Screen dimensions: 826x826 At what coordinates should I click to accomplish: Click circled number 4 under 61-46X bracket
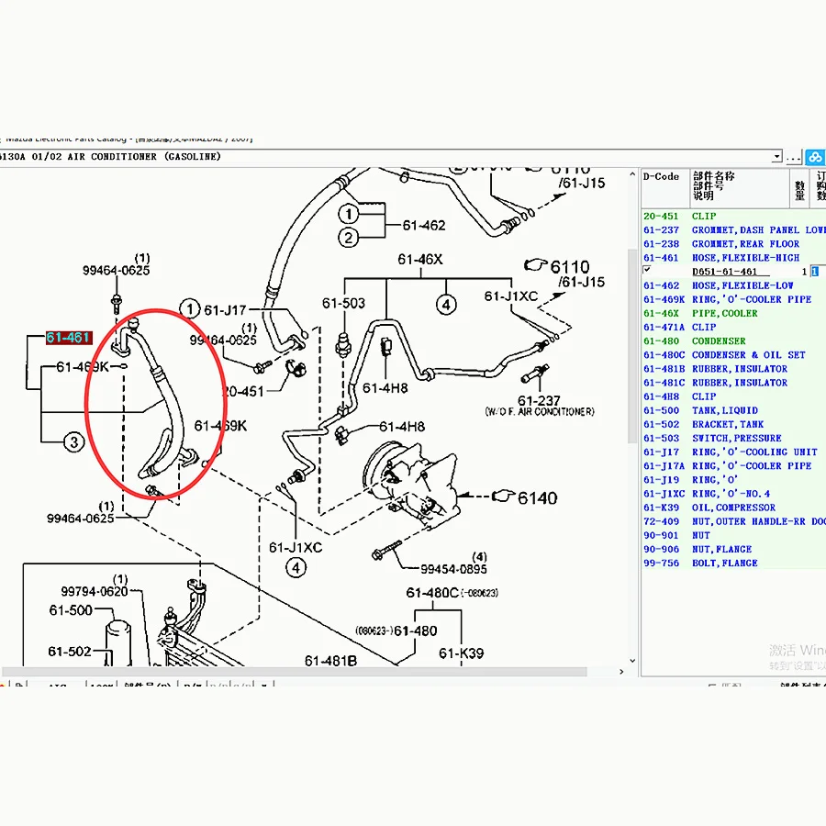click(446, 304)
